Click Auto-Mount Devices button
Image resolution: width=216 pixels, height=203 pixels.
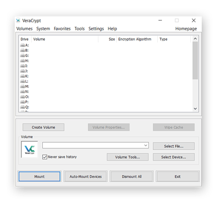click(86, 177)
